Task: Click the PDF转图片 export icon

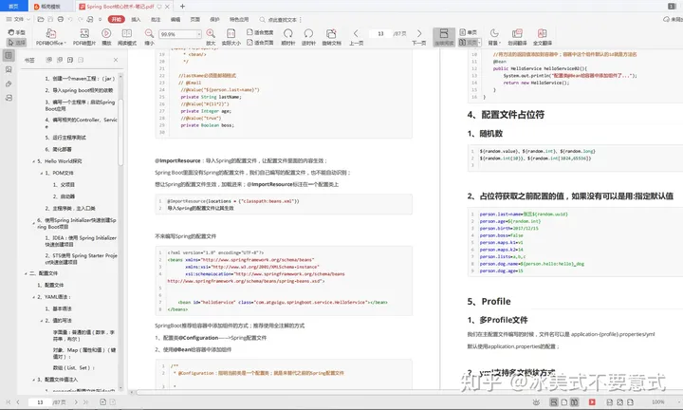Action: tap(84, 33)
